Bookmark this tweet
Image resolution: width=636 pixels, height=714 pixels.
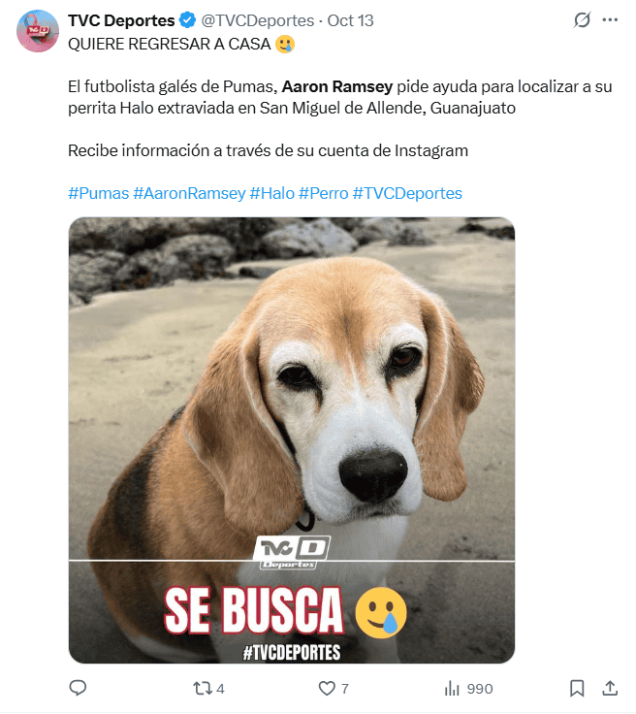coord(577,688)
